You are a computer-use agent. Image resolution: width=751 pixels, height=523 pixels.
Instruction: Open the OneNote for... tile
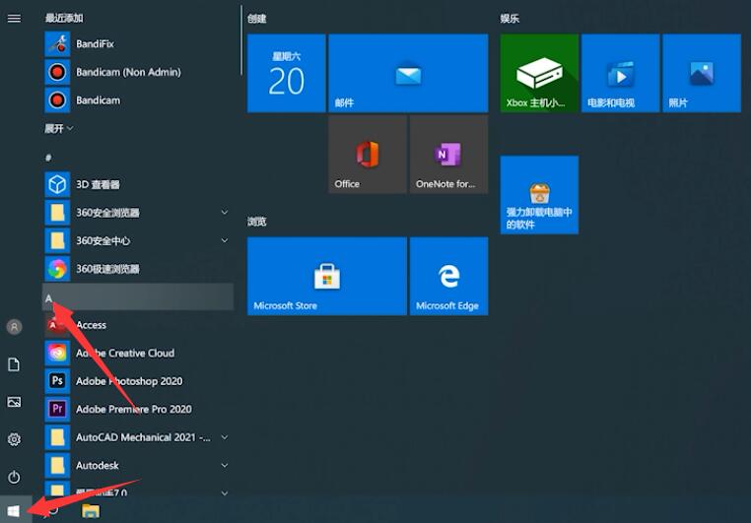(448, 155)
